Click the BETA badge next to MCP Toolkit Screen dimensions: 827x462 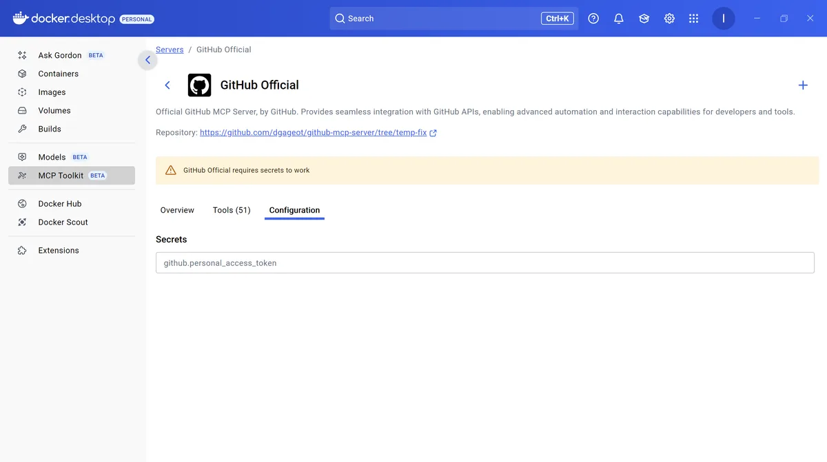[98, 176]
